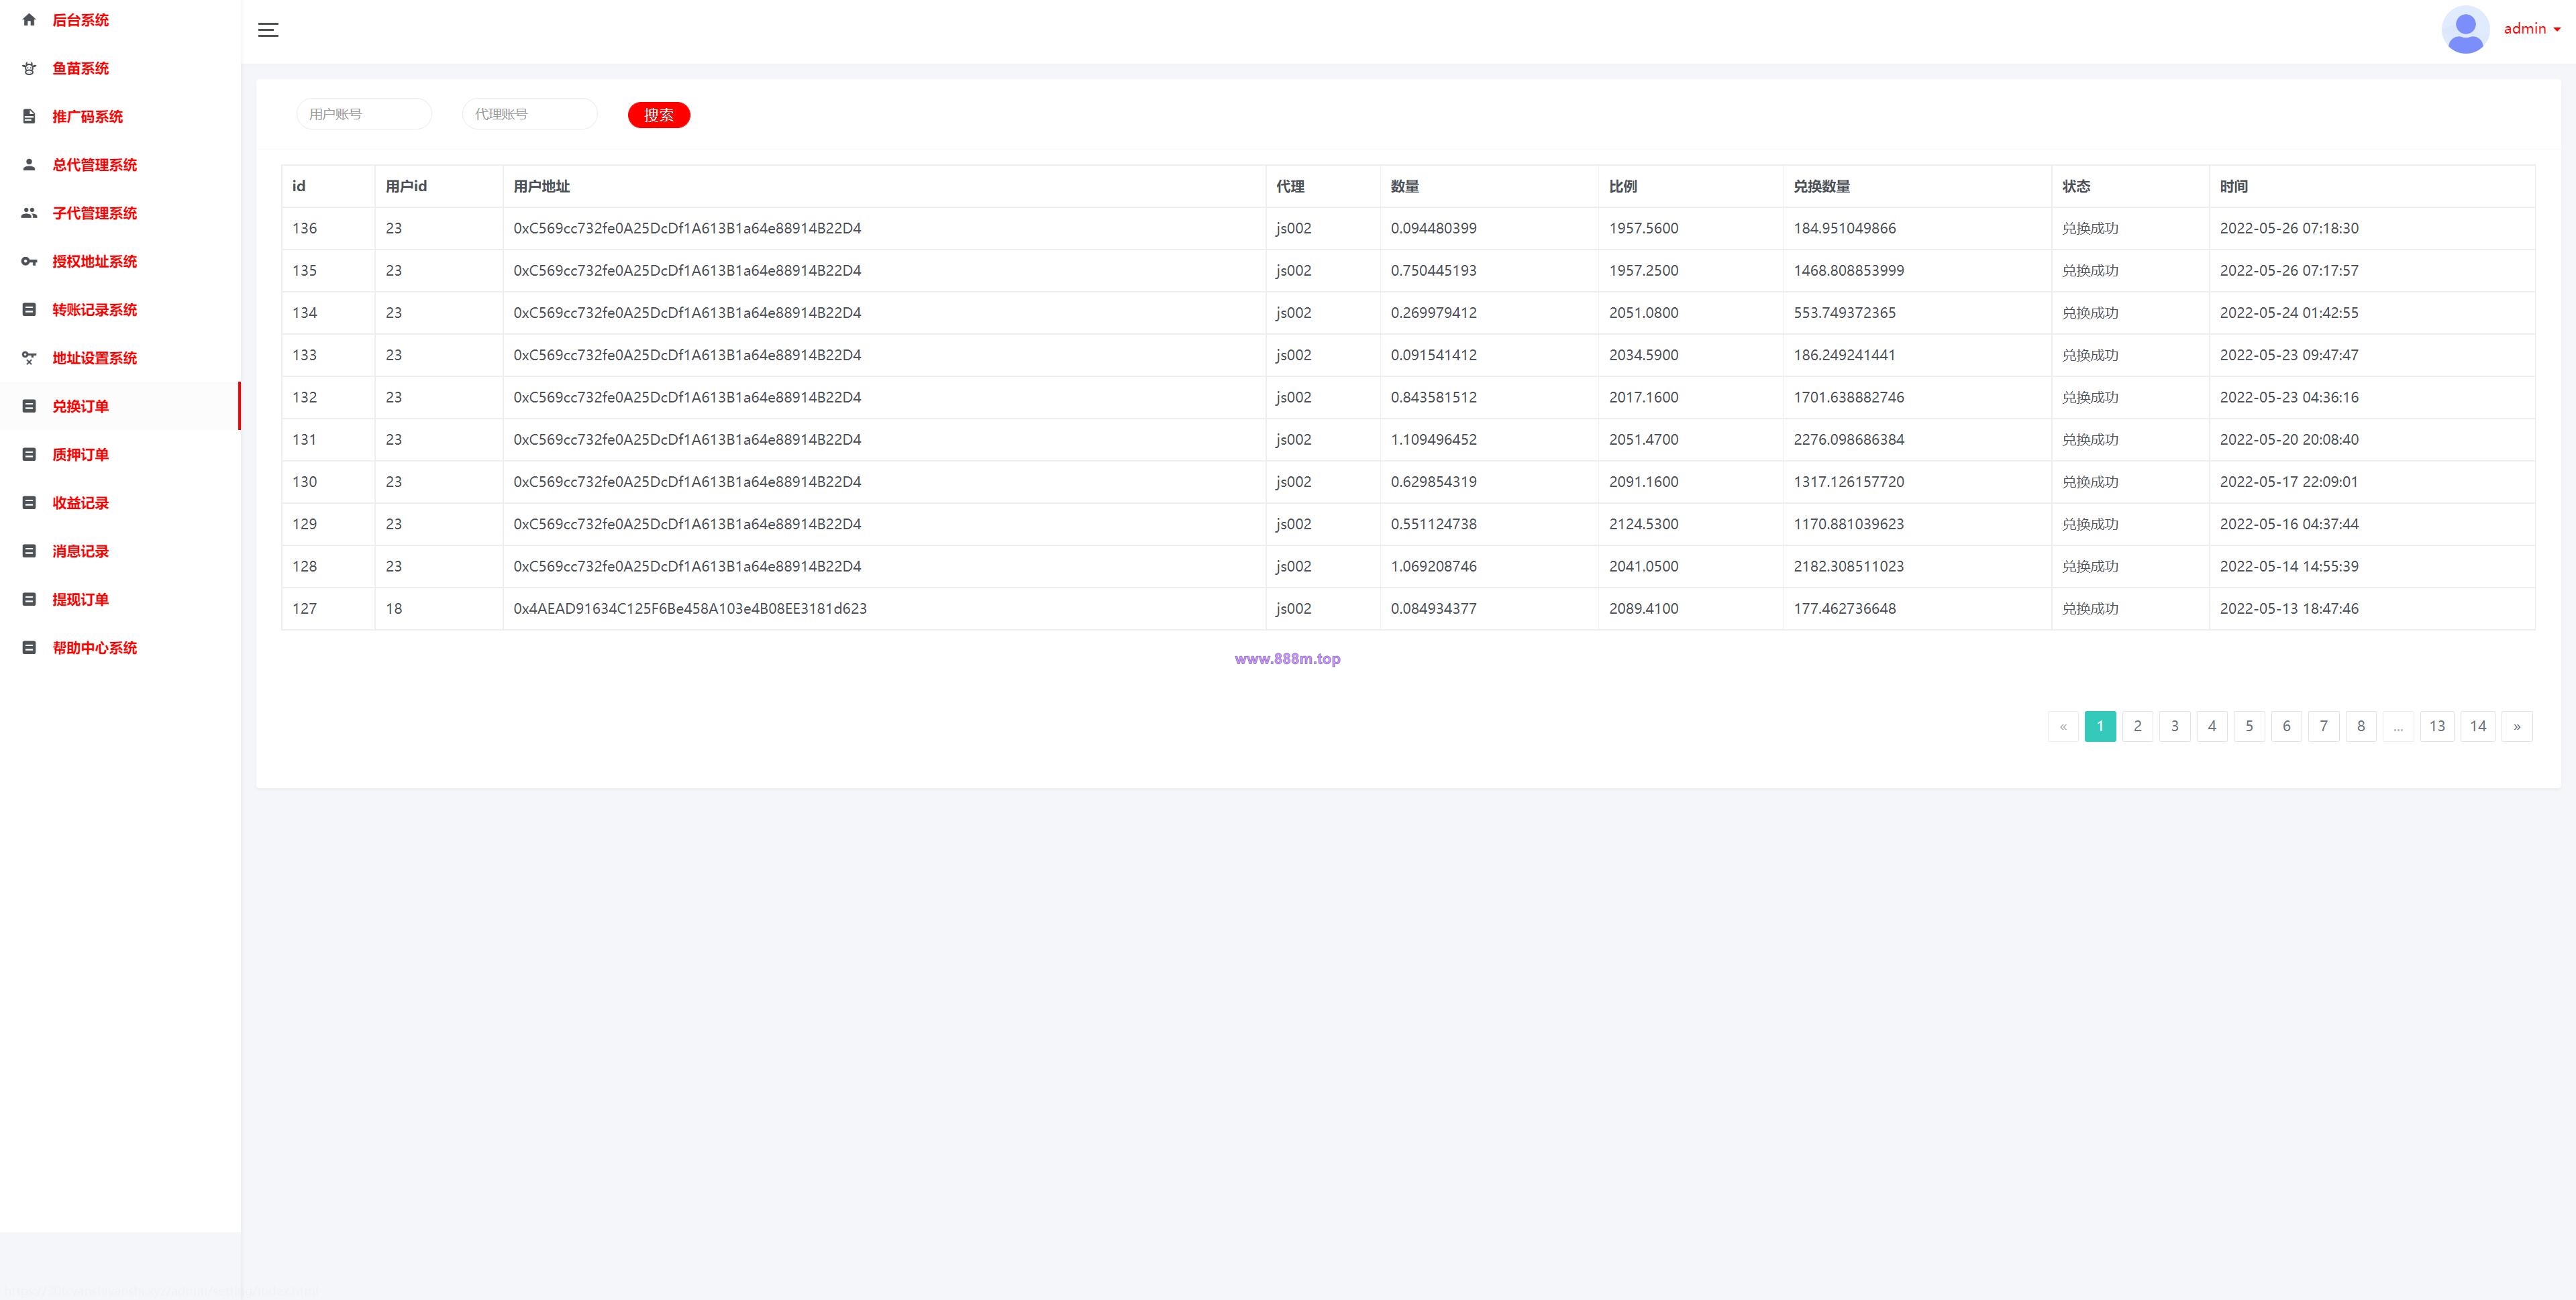Click address 0x4AEAD91634C125F6Be458A103e4B08EE3181d623
This screenshot has height=1300, width=2576.
(x=690, y=608)
